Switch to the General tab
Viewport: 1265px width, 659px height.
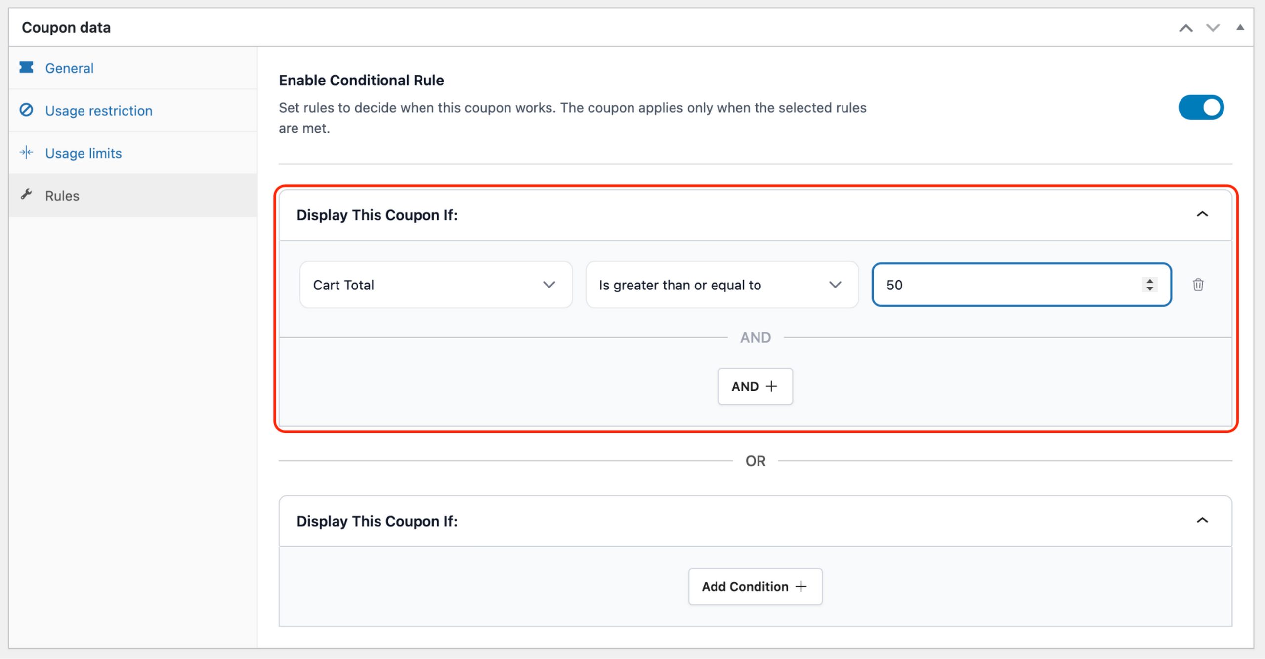coord(69,68)
